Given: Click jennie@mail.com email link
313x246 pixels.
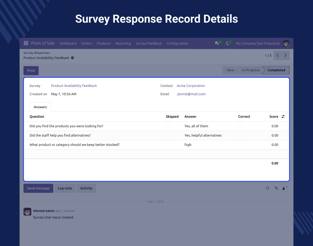Looking at the screenshot, I should point(191,94).
